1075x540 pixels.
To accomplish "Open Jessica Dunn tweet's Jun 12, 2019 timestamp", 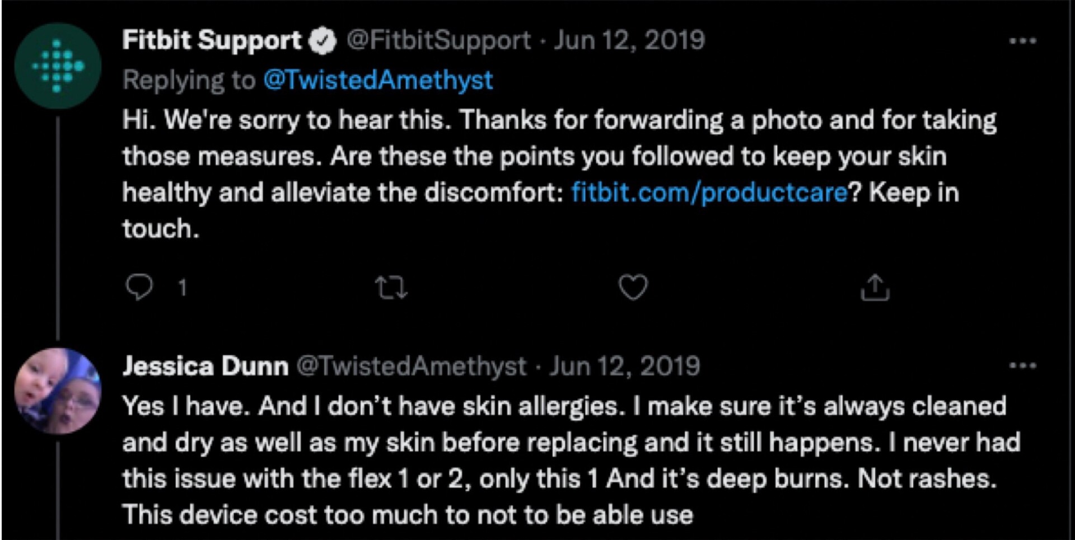I will point(624,366).
